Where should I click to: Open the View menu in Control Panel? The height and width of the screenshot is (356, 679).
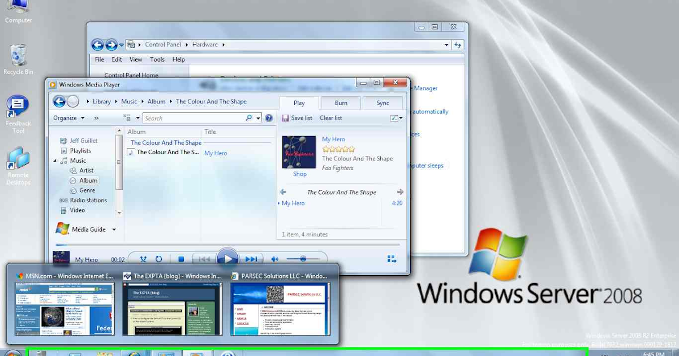click(x=136, y=59)
